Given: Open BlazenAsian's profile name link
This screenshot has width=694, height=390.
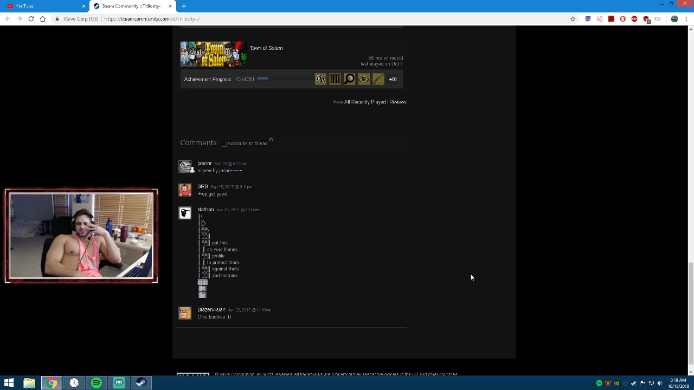Looking at the screenshot, I should 211,309.
